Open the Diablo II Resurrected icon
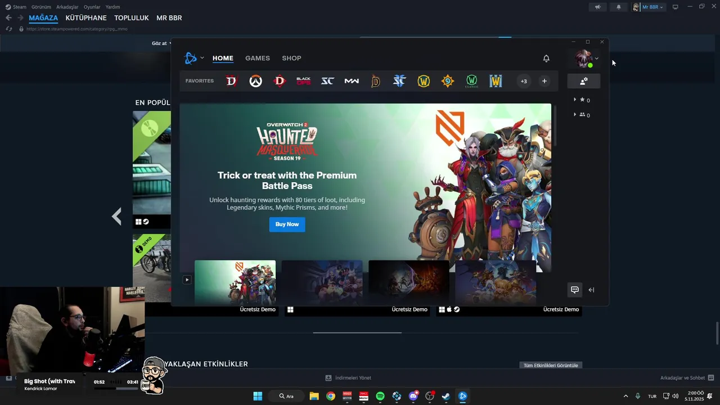Viewport: 720px width, 405px height. [376, 81]
